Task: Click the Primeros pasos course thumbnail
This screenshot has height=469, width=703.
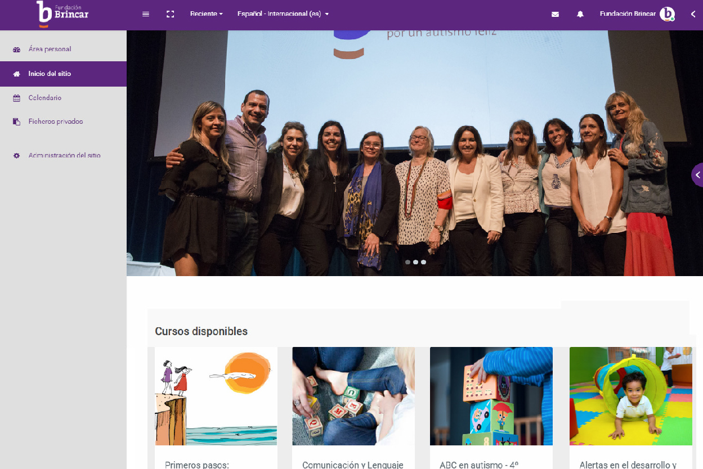Action: pos(216,396)
